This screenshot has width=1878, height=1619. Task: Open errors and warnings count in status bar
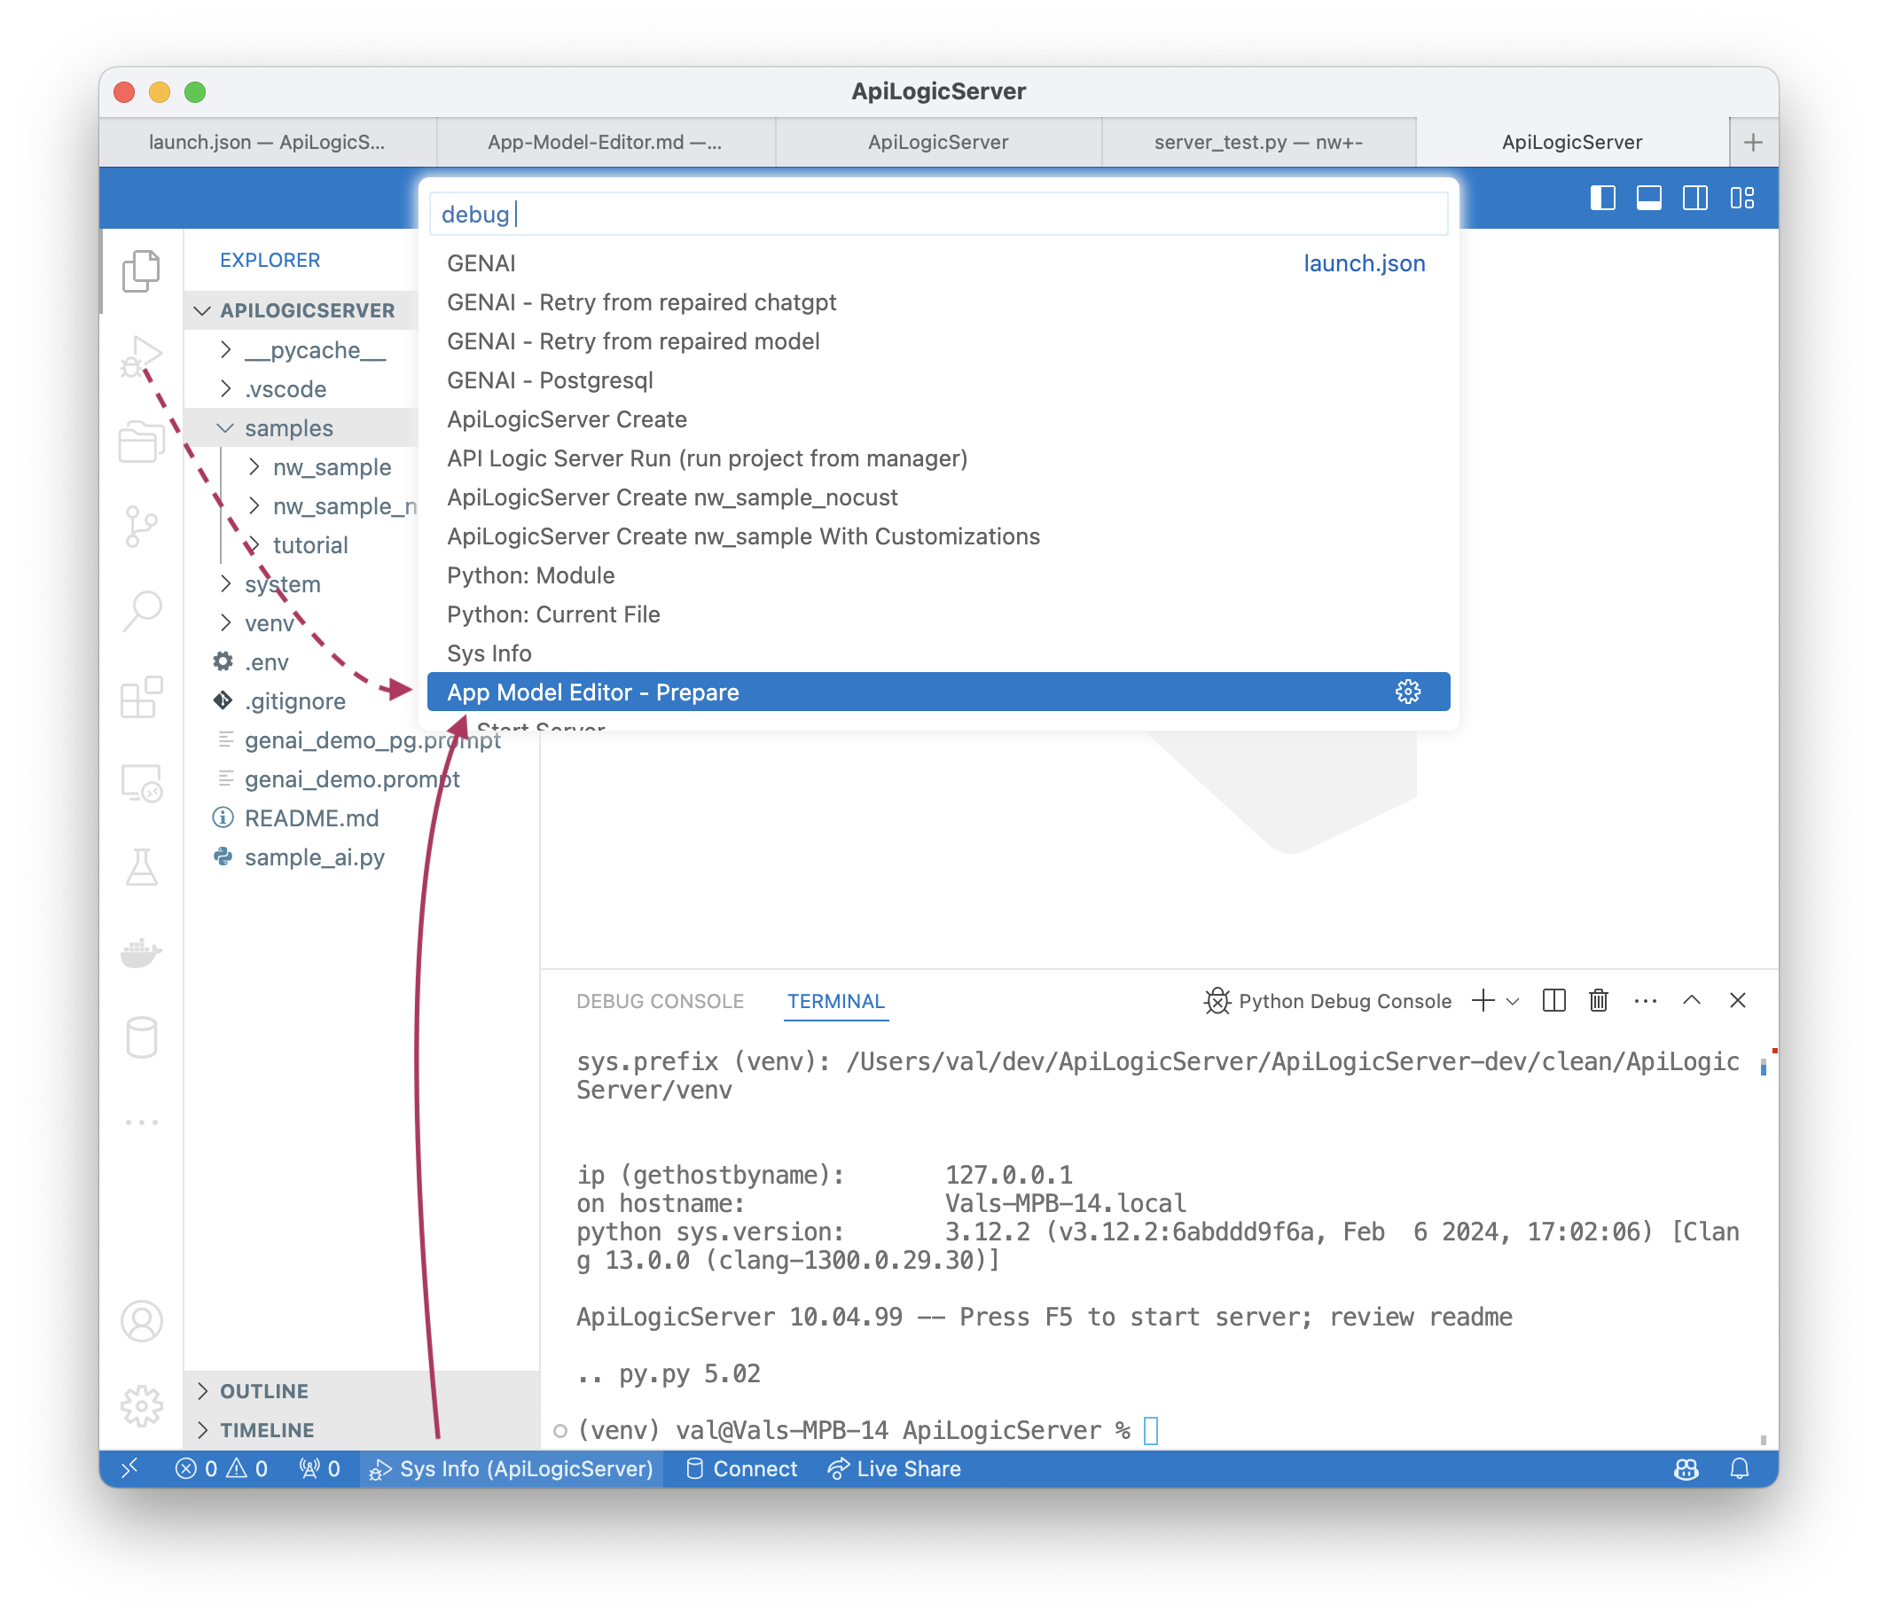[221, 1469]
